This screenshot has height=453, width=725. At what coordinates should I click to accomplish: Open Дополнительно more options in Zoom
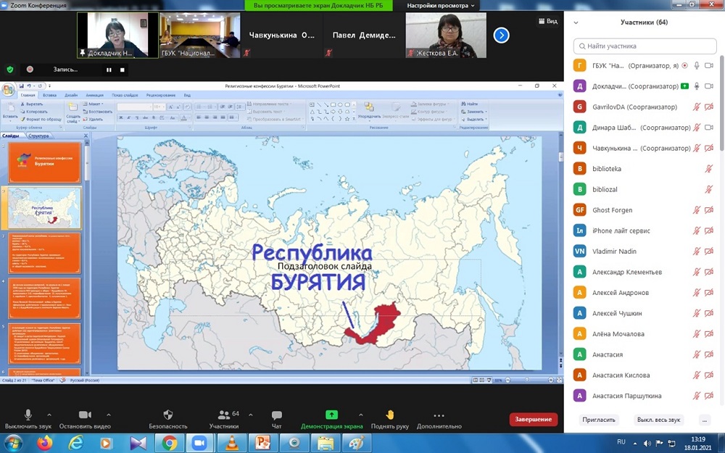(x=439, y=419)
